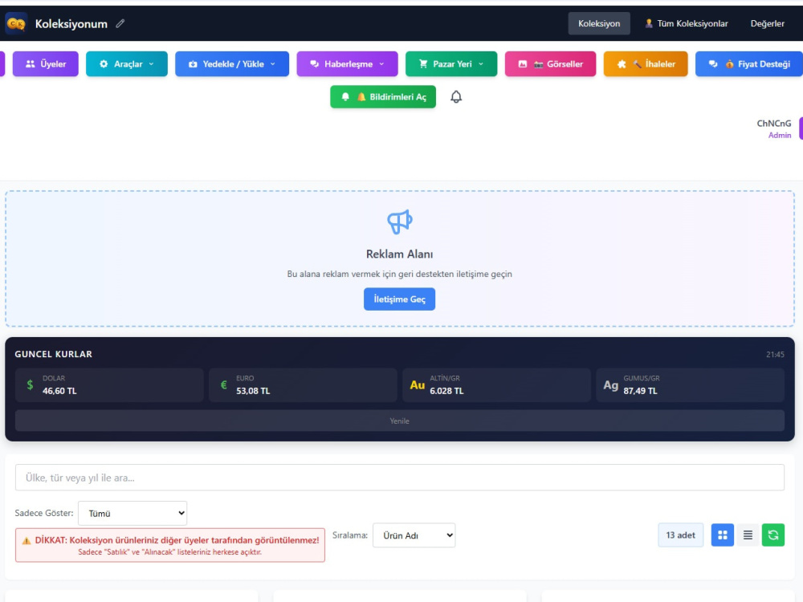803x602 pixels.
Task: Click İletişime Geç button
Action: click(399, 299)
